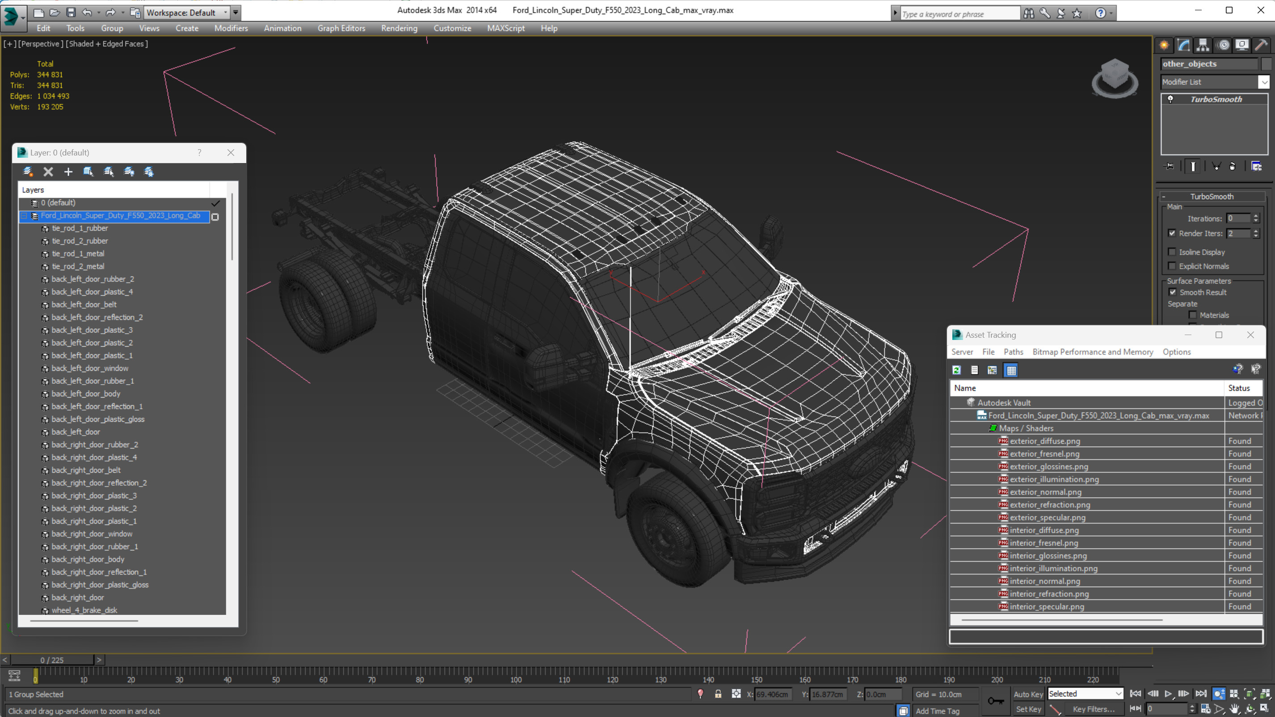1275x717 pixels.
Task: Click the Save File icon in quick access toolbar
Action: [x=71, y=13]
